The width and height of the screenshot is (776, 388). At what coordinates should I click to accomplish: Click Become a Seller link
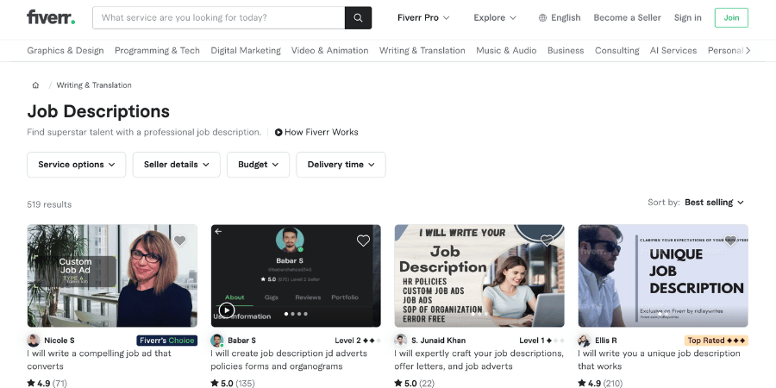point(628,18)
